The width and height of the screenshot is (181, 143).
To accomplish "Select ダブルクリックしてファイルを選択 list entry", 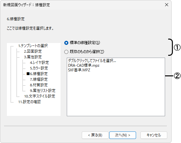I will click(92, 61).
